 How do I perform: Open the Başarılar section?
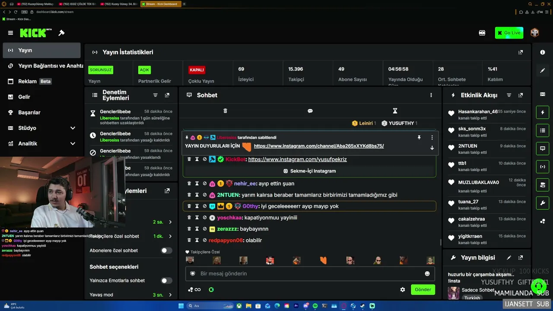[x=41, y=112]
